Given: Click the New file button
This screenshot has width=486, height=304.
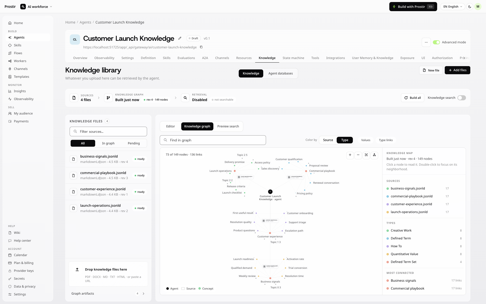Looking at the screenshot, I should coord(431,70).
